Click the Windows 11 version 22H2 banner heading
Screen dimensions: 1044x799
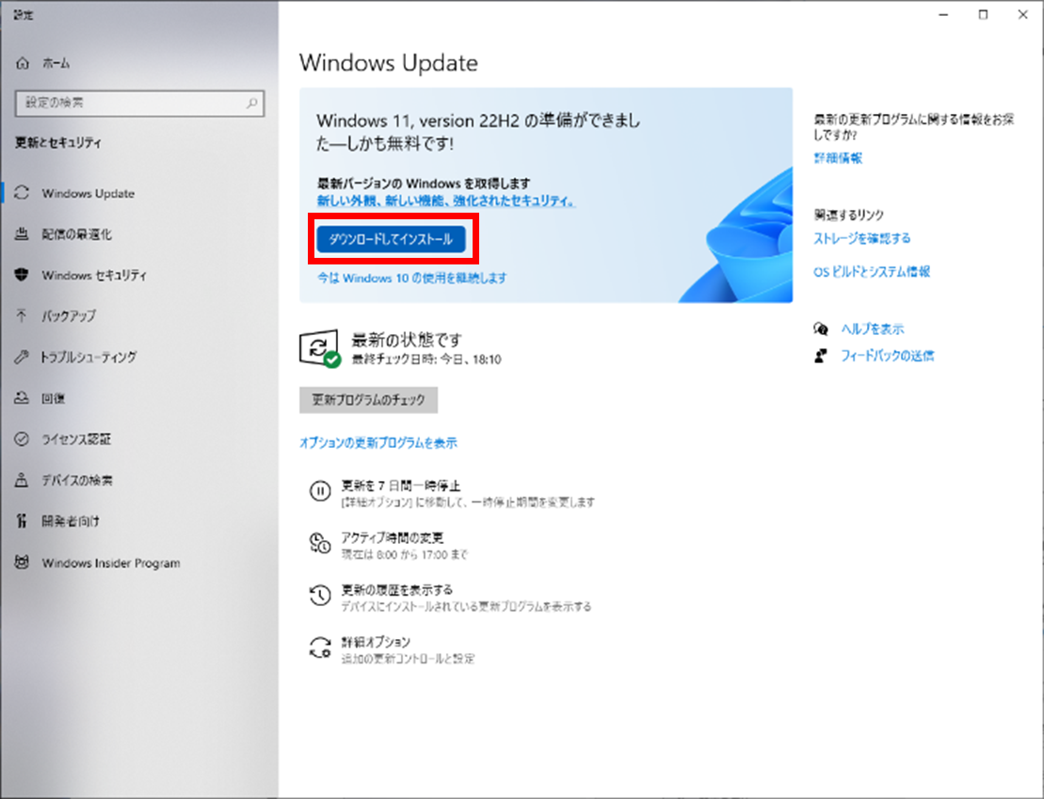point(478,132)
